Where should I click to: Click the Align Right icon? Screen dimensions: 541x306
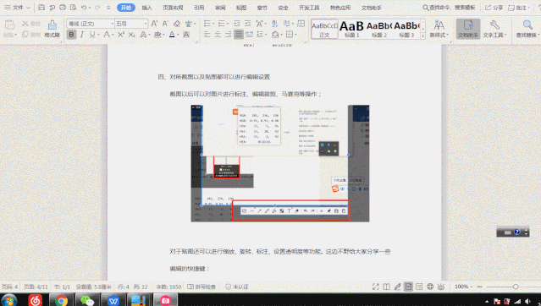pos(228,35)
